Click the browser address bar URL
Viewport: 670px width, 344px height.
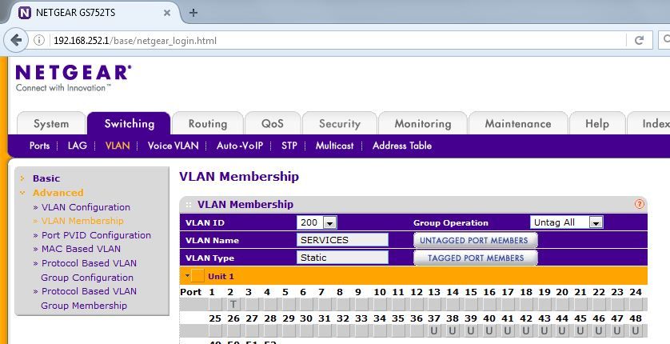point(135,41)
